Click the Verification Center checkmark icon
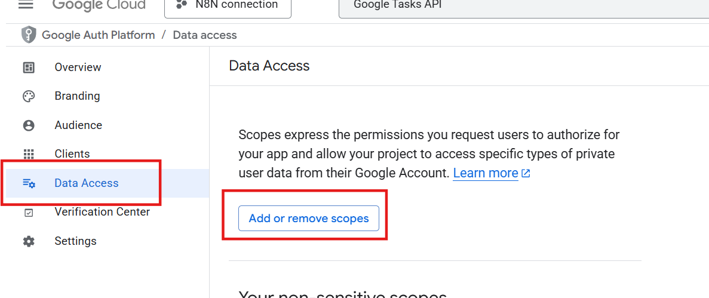Viewport: 709px width, 298px height. tap(29, 213)
